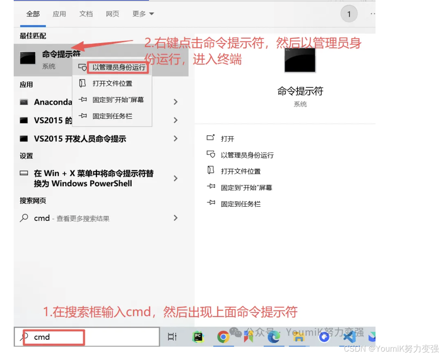Image resolution: width=440 pixels, height=356 pixels.
Task: Click the file location icon in the context menu
Action: tap(82, 83)
